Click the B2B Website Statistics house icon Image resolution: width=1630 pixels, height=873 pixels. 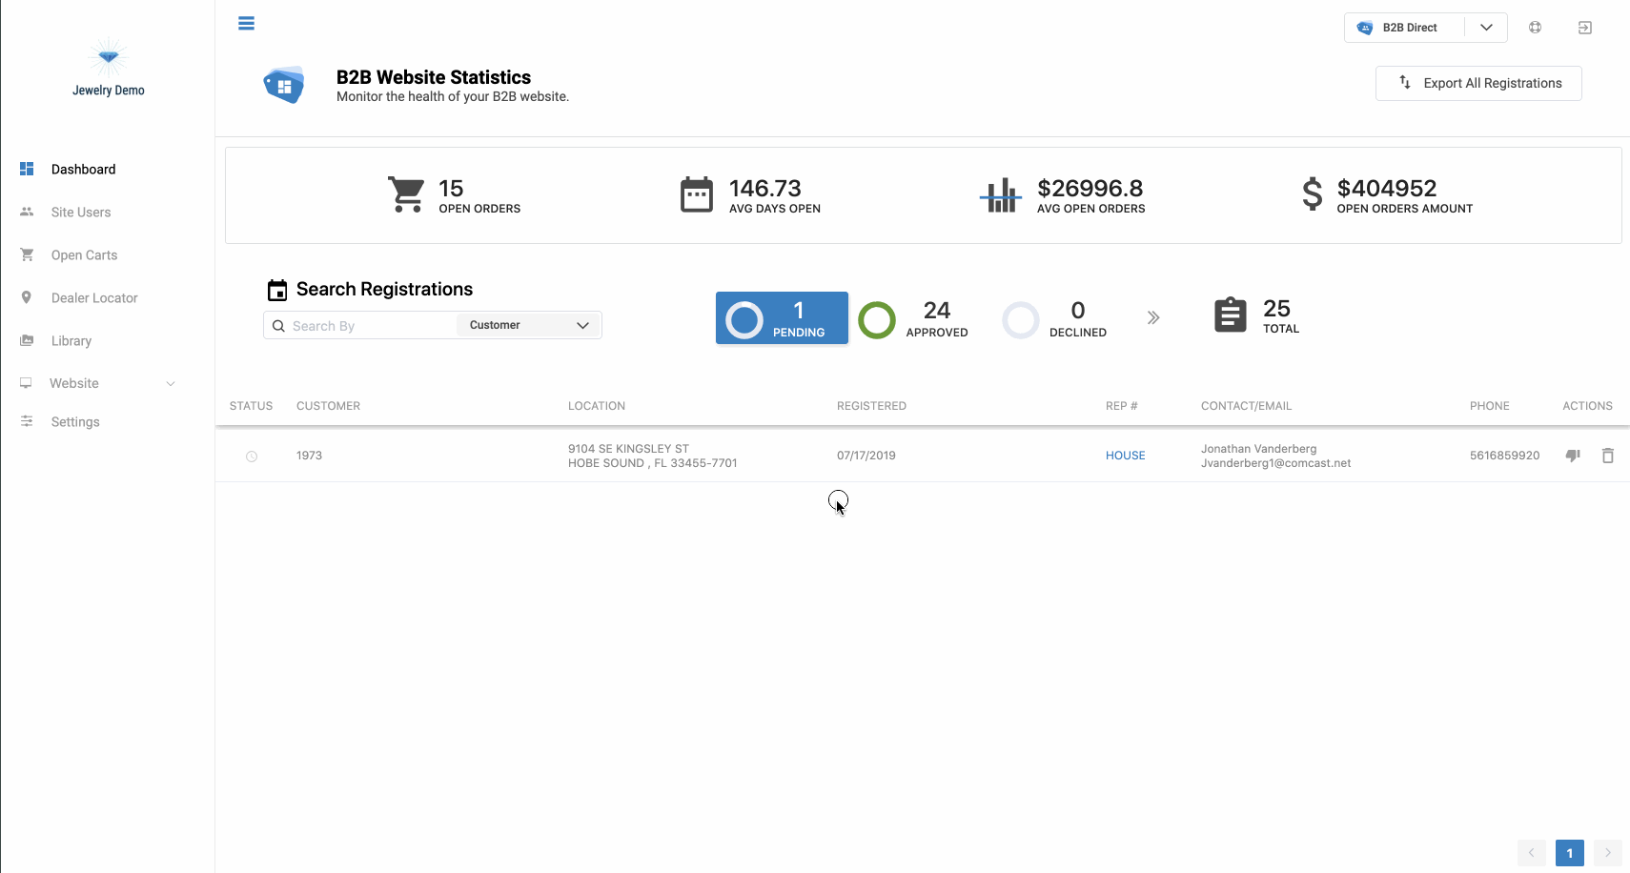(284, 85)
